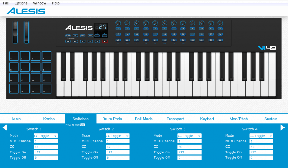288x168 pixels.
Task: Open the File menu
Action: click(x=6, y=3)
